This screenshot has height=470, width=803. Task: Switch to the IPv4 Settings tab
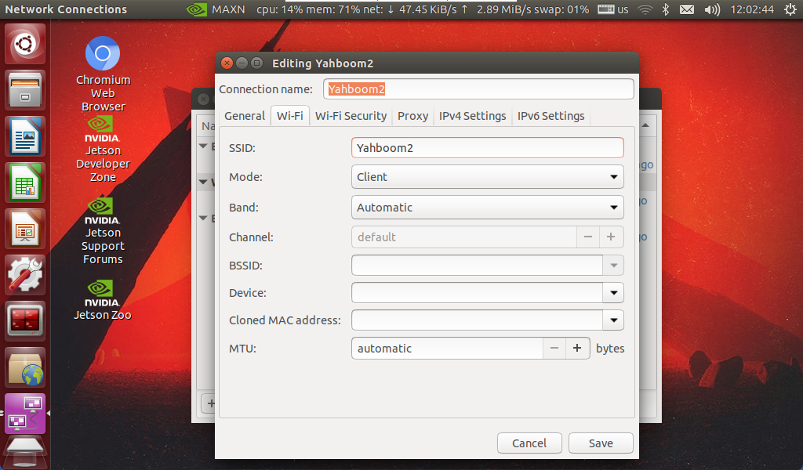pyautogui.click(x=472, y=116)
